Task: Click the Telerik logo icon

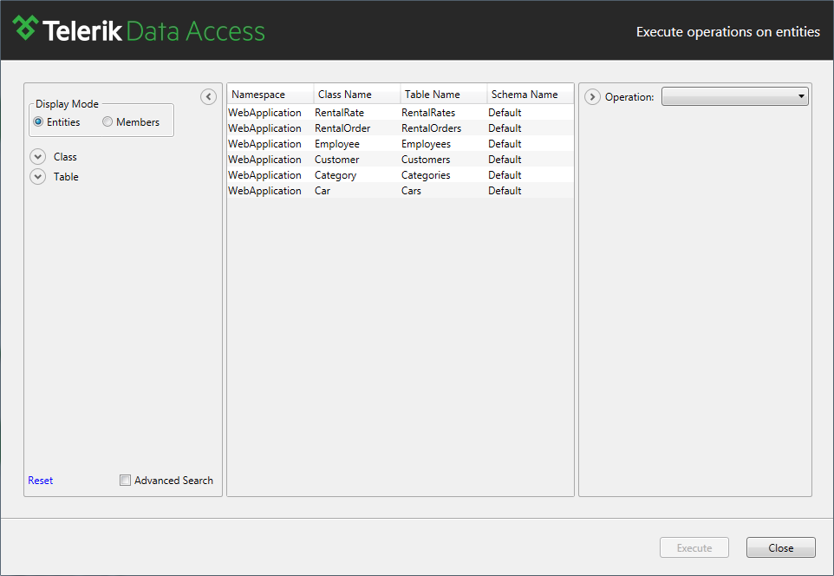Action: pos(25,28)
